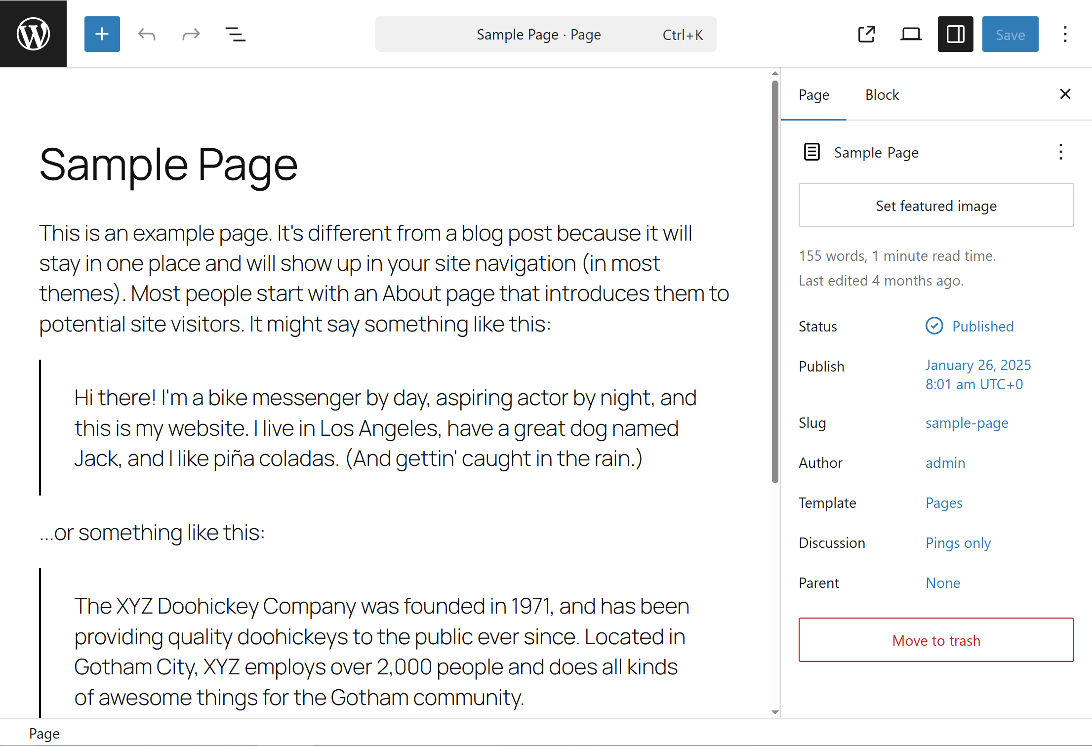Click the WordPress logo to exit editor
Screen dimensions: 1092x746
[33, 34]
